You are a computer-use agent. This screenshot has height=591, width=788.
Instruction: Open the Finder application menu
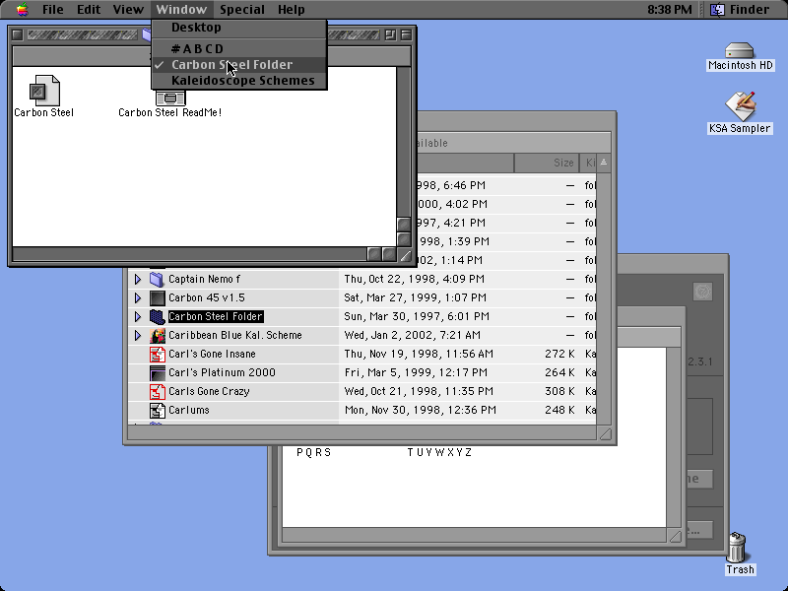pyautogui.click(x=740, y=10)
